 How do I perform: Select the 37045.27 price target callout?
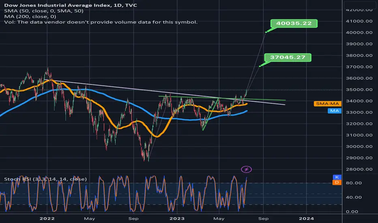coord(288,58)
